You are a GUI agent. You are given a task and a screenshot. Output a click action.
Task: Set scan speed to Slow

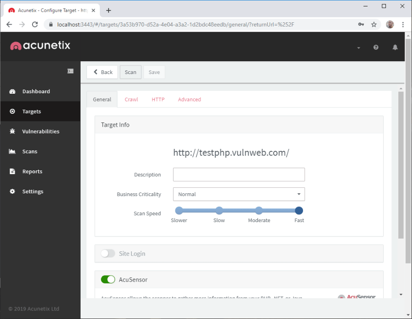219,210
